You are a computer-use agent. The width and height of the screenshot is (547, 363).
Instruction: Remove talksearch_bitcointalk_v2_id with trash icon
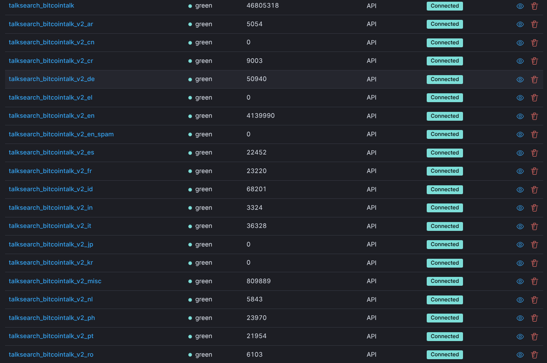pyautogui.click(x=534, y=190)
